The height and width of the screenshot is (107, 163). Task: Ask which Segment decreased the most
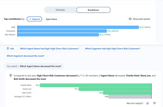[x=25, y=56]
